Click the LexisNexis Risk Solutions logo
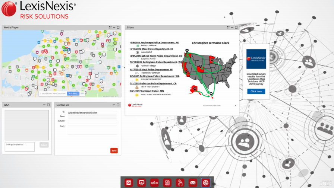This screenshot has width=334, height=188. coord(38,10)
